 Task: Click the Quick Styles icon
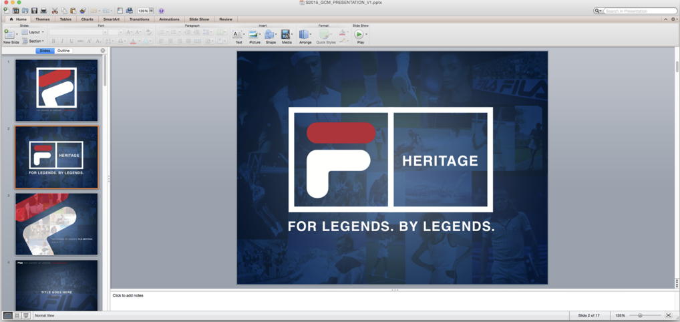[325, 34]
